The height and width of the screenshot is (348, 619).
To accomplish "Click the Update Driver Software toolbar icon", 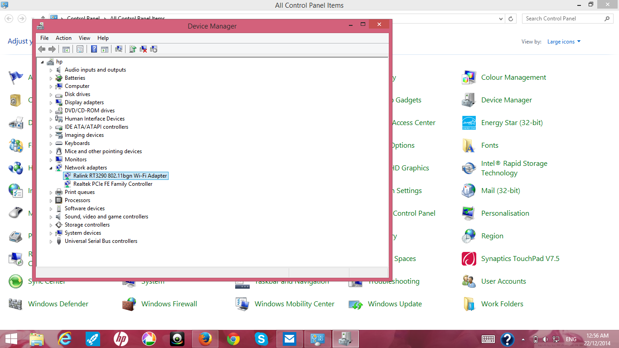I will click(133, 49).
